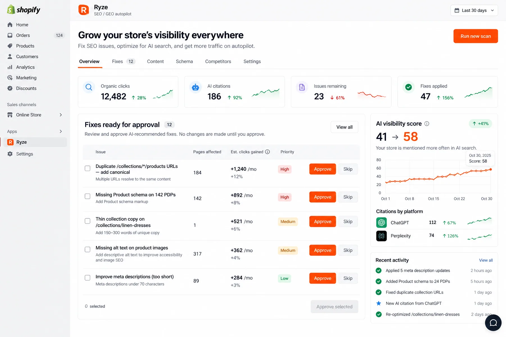506x337 pixels.
Task: Click the Analytics bar chart icon
Action: click(x=10, y=67)
